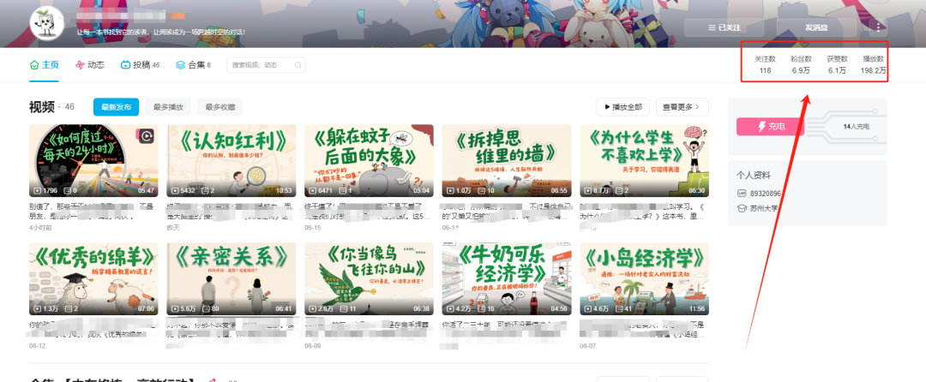
Task: Expand 查看更多 videos link
Action: (x=682, y=107)
